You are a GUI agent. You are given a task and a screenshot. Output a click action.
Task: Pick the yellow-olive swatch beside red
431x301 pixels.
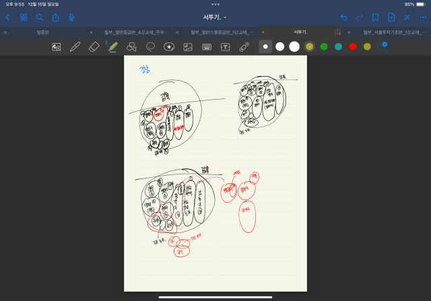click(367, 46)
